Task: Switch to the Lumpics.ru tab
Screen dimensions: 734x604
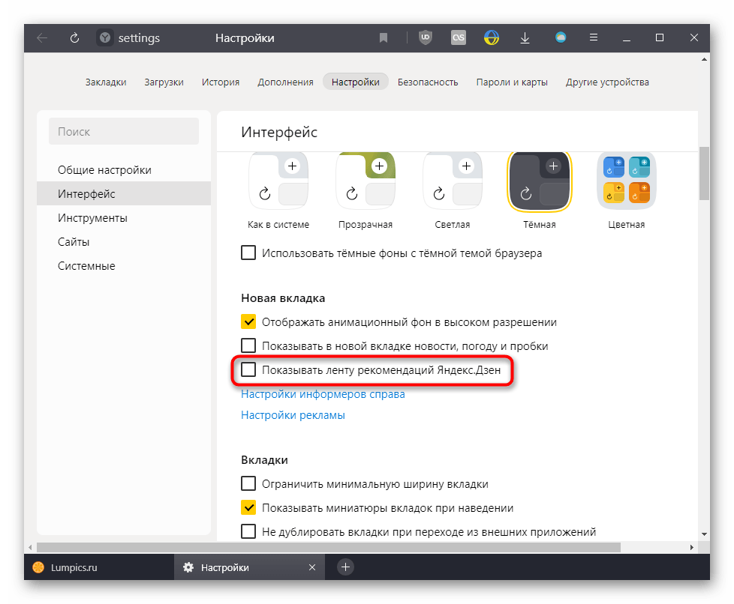Action: [99, 567]
